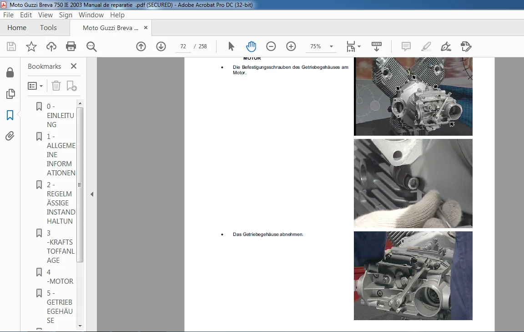
Task: Add a new bookmark icon
Action: tap(71, 86)
